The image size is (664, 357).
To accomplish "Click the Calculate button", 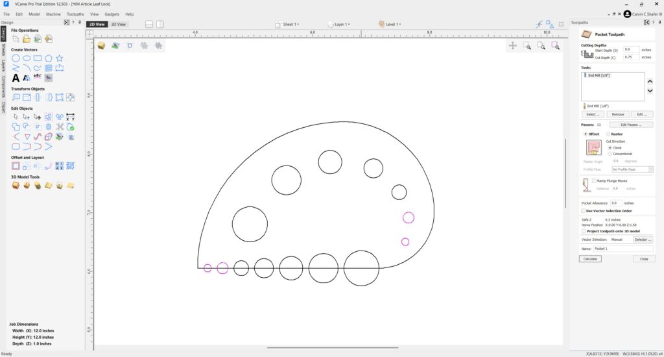I will point(590,258).
